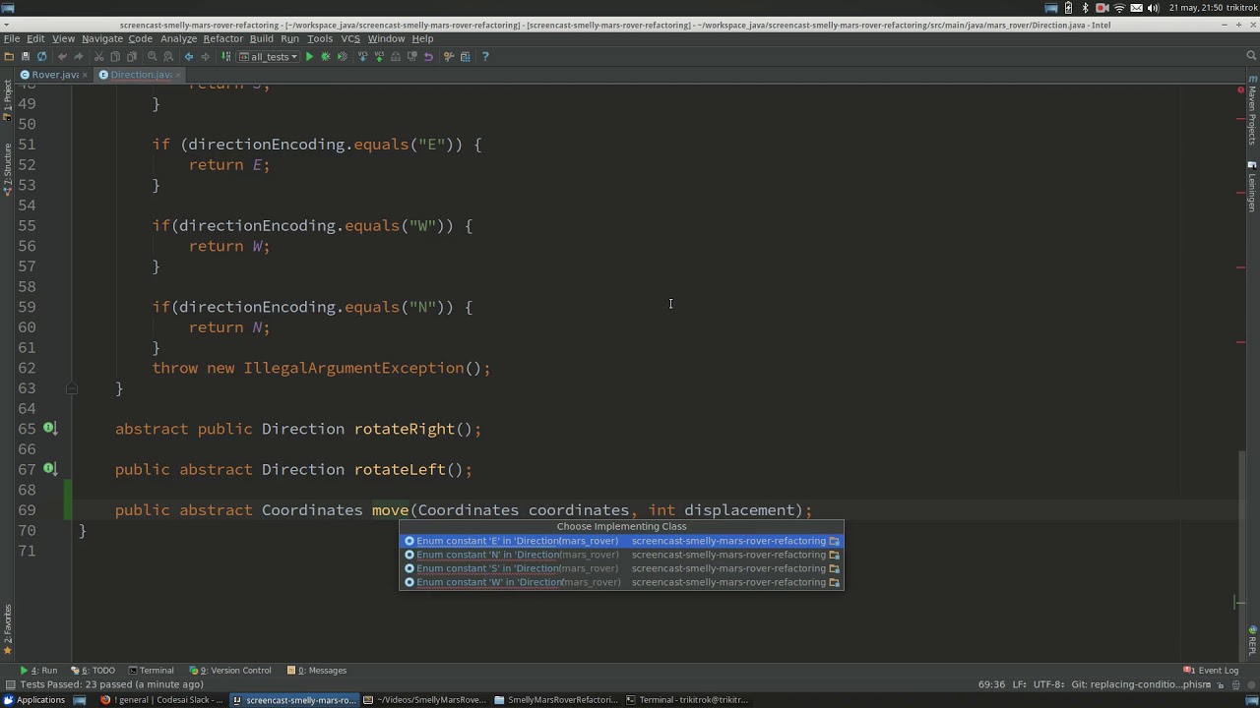
Task: Switch to Codesai Slack taskbar window
Action: [x=160, y=700]
